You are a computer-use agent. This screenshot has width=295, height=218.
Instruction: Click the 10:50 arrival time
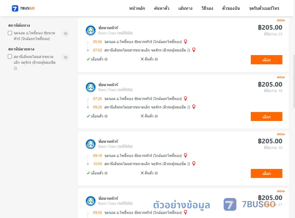pos(98,164)
